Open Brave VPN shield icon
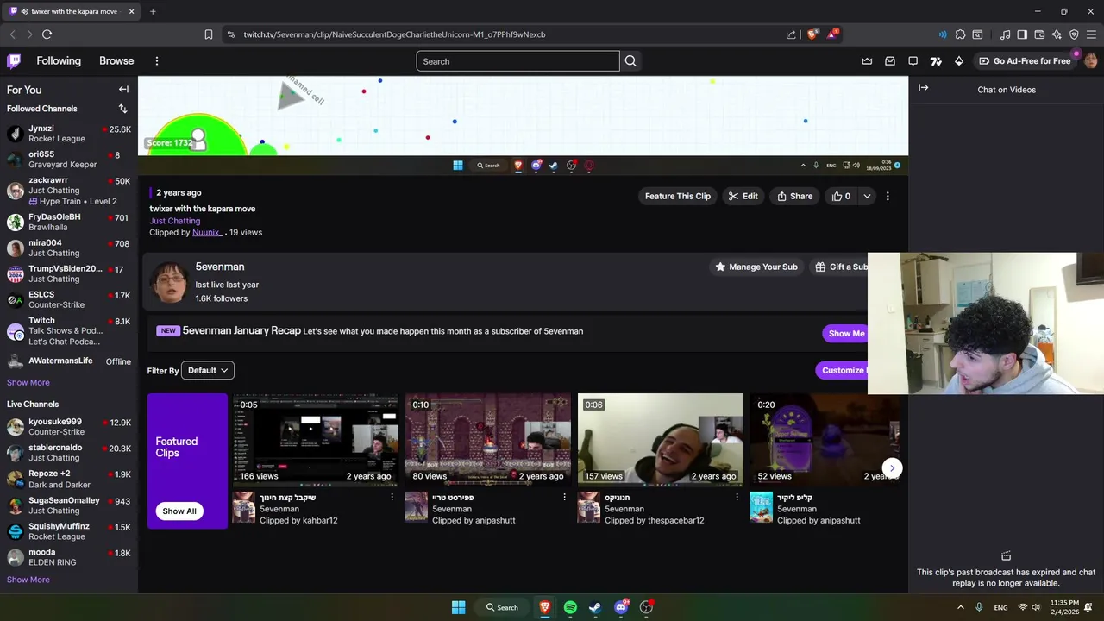 [x=1074, y=34]
